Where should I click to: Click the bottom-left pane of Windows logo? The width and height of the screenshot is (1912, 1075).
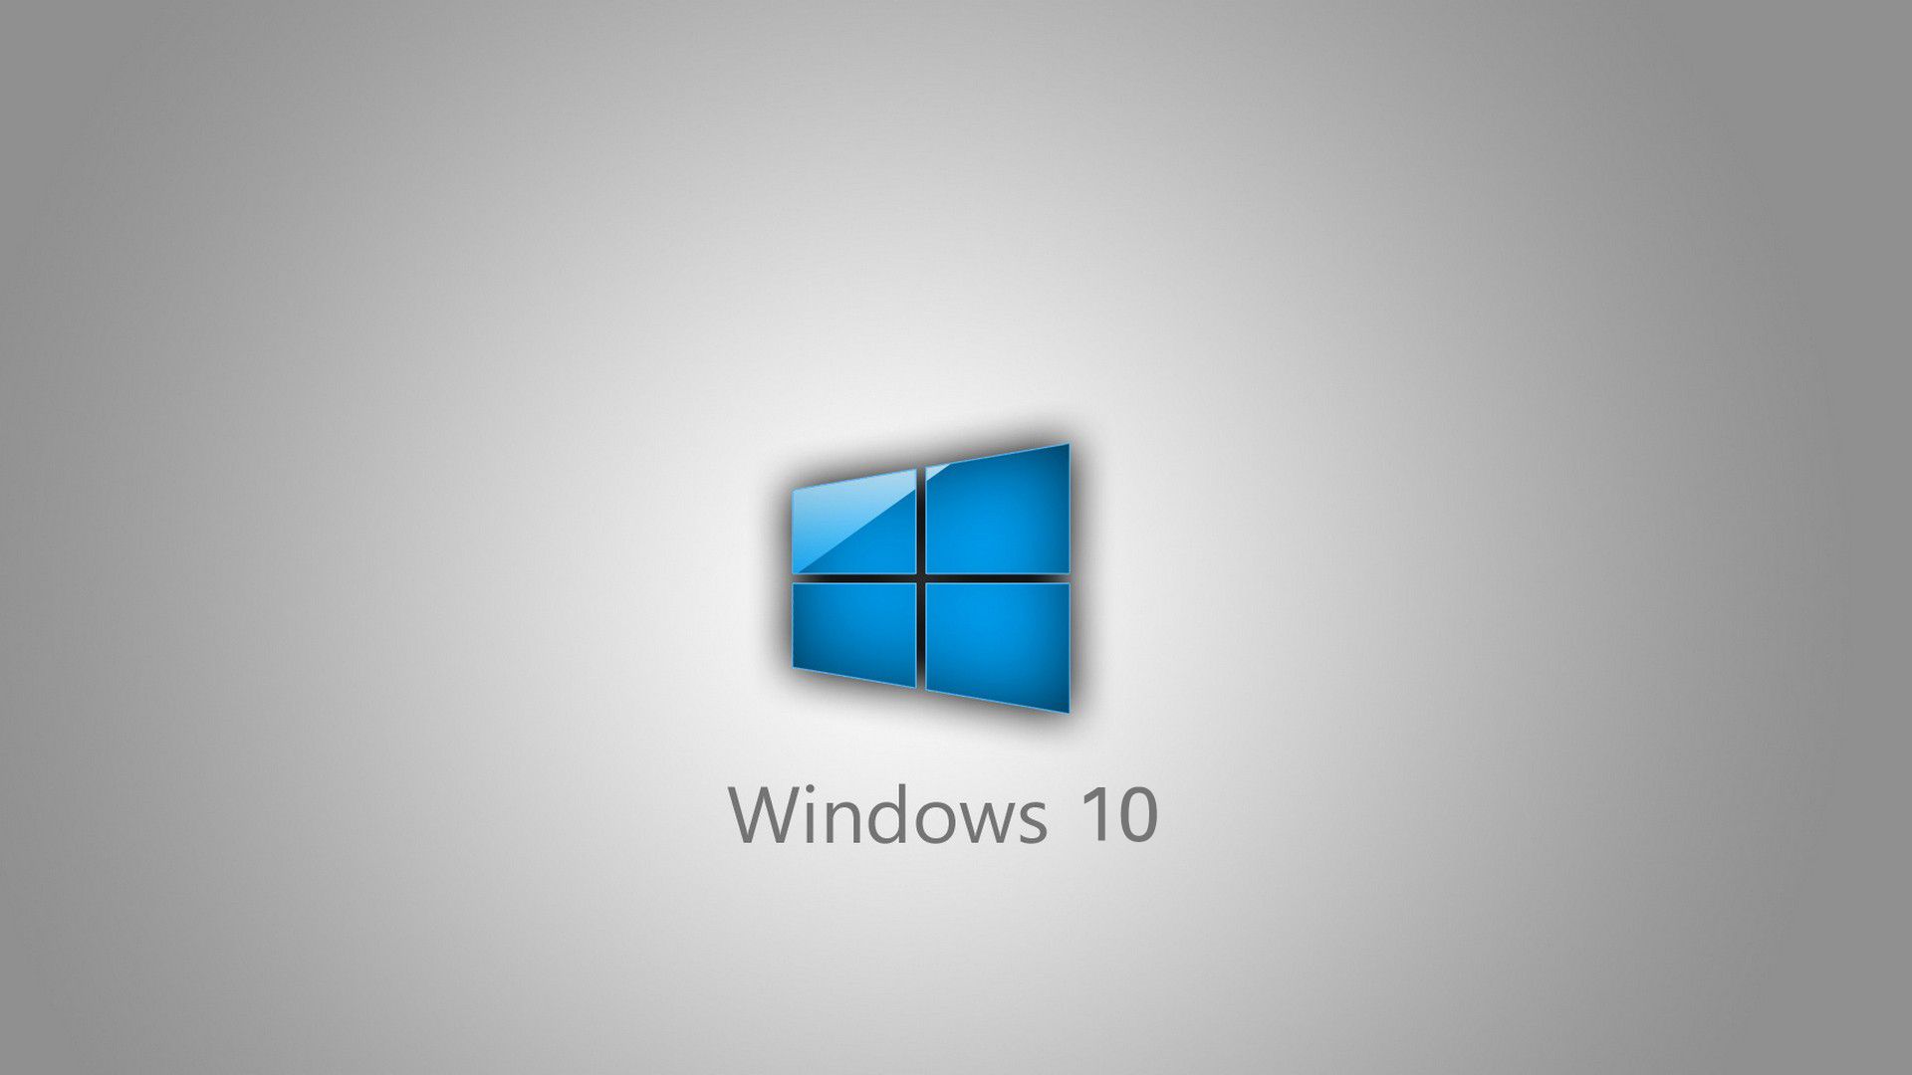854,631
